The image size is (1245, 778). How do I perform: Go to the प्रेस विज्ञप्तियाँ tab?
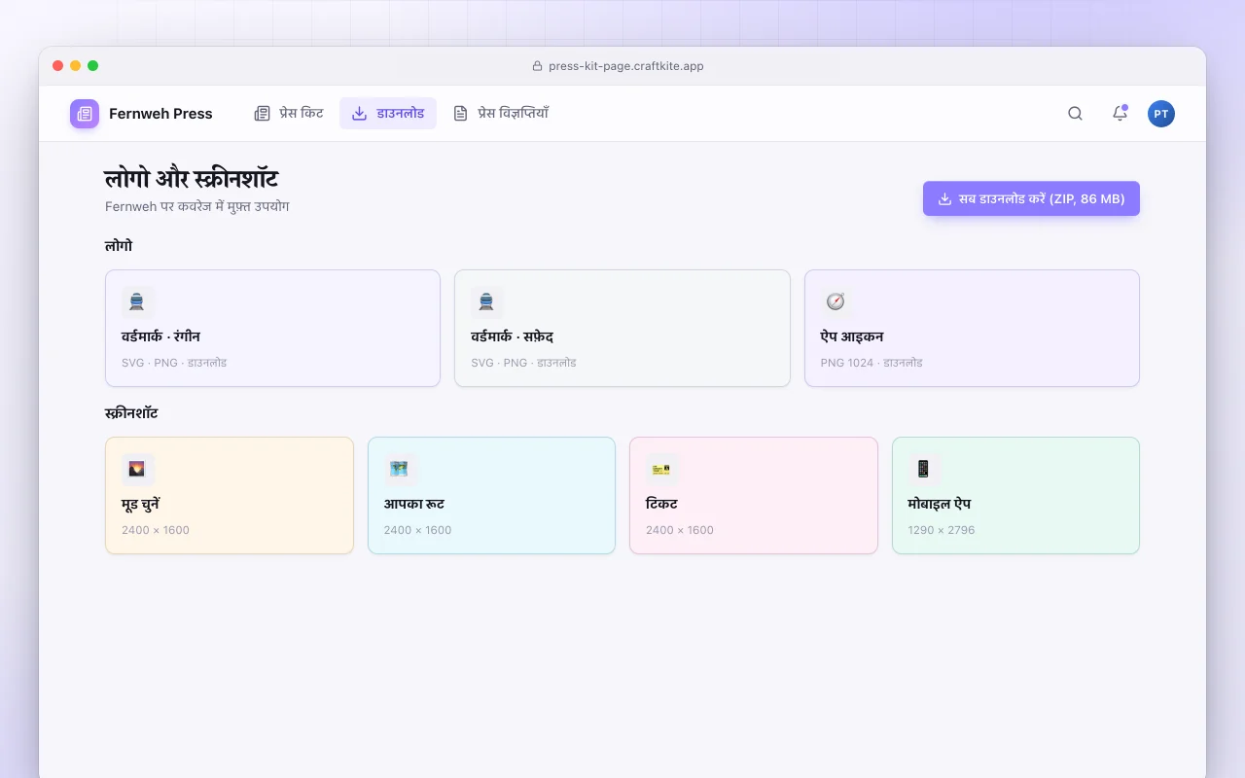click(x=501, y=114)
